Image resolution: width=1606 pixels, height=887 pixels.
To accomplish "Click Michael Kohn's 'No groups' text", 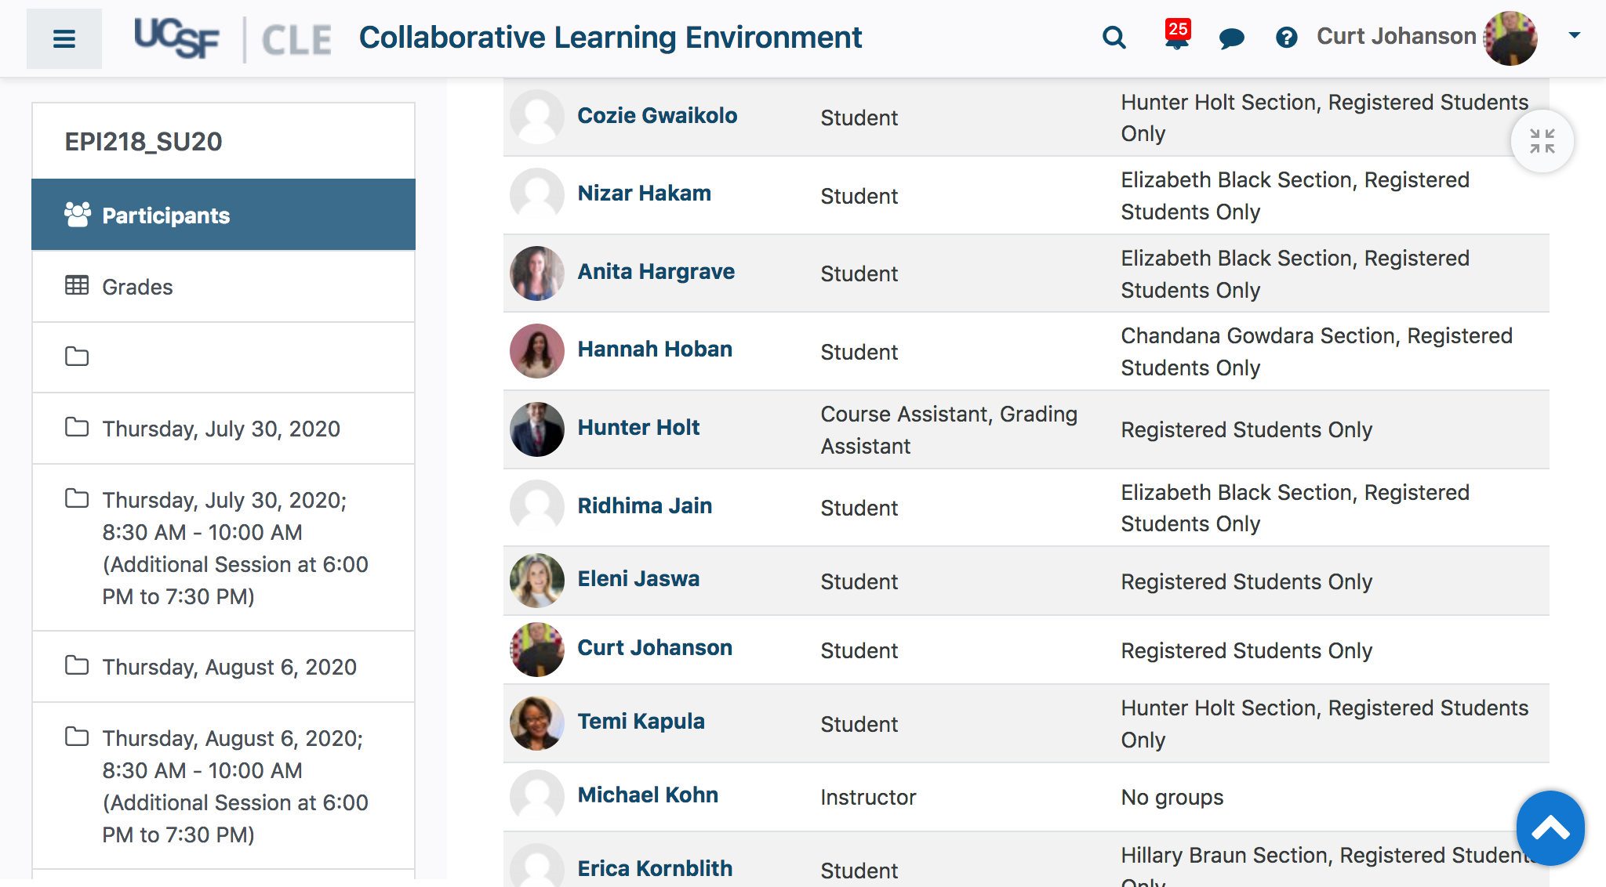I will pyautogui.click(x=1172, y=798).
